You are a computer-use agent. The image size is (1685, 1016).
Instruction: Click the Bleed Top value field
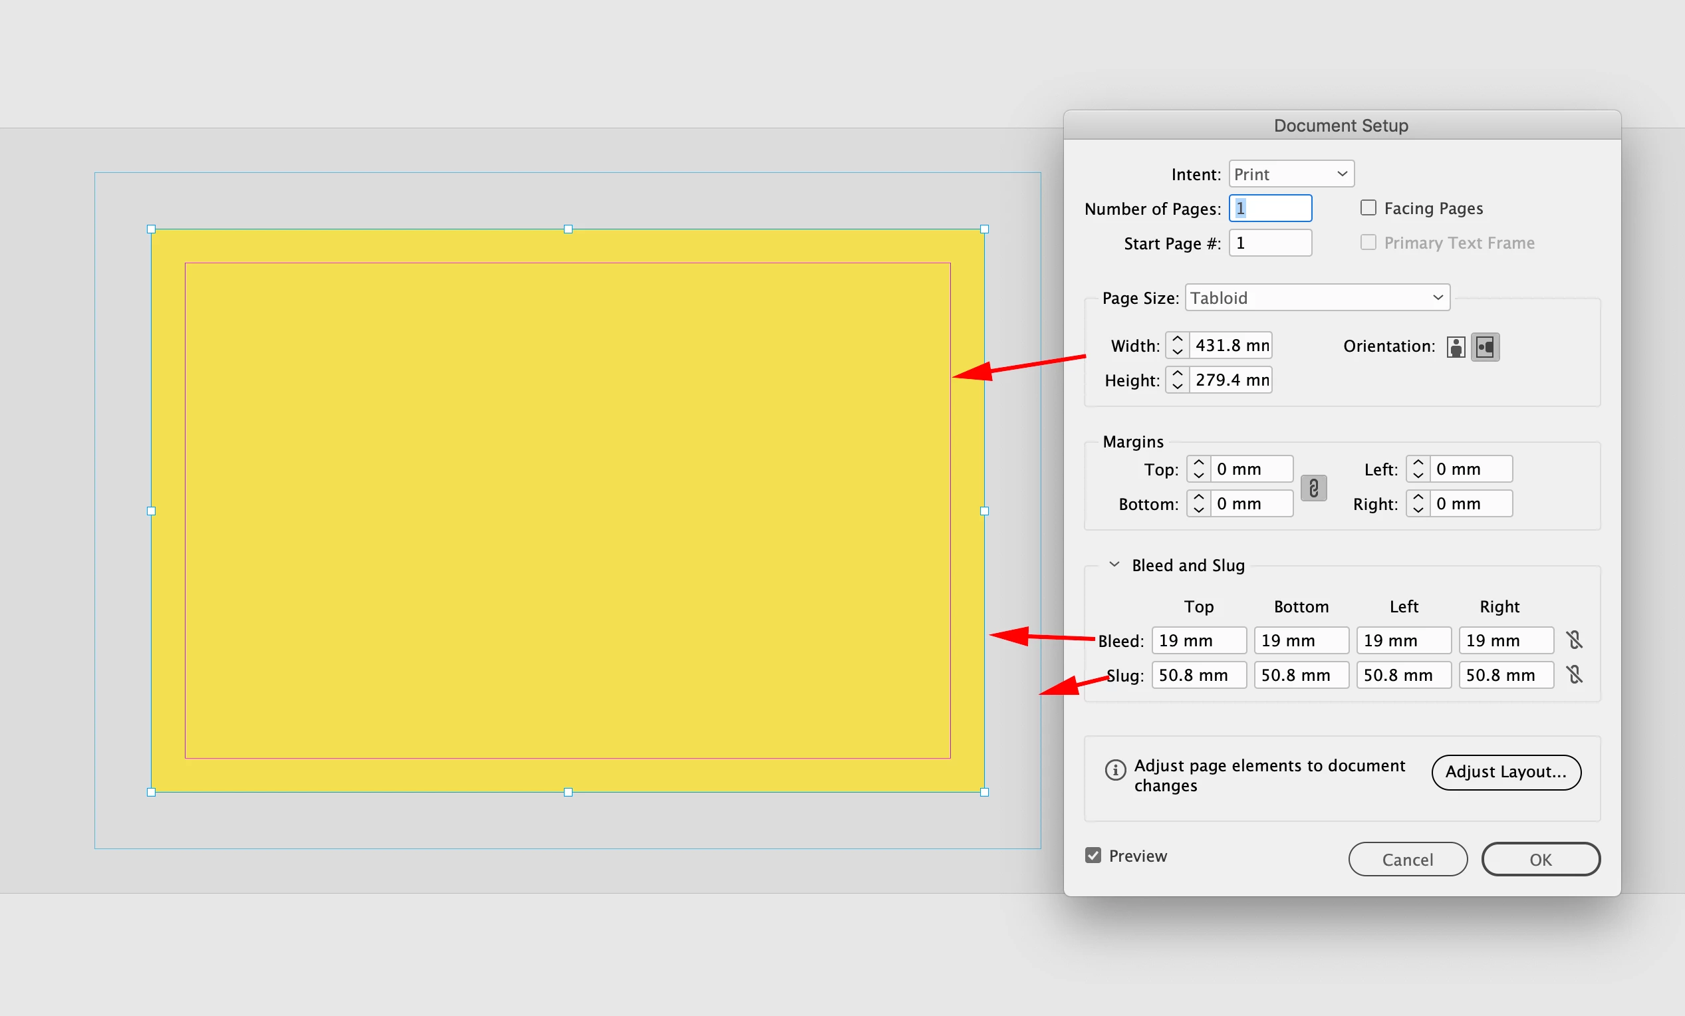(x=1198, y=640)
